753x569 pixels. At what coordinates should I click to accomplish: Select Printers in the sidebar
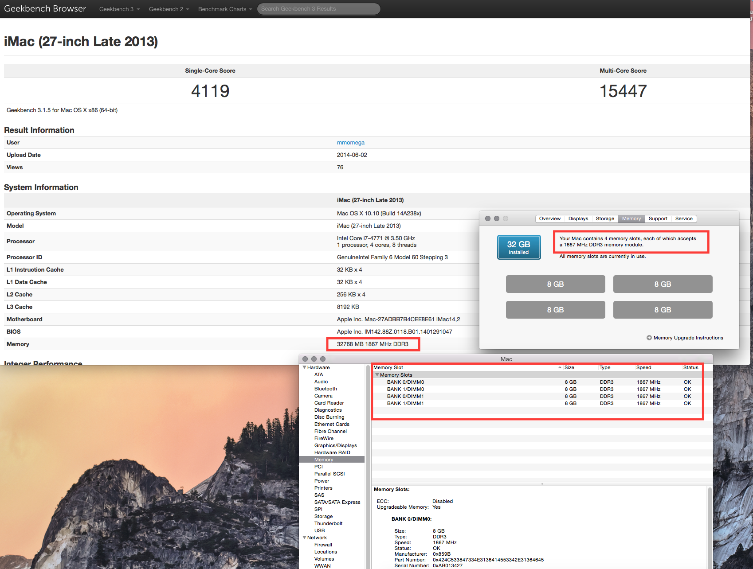[323, 488]
